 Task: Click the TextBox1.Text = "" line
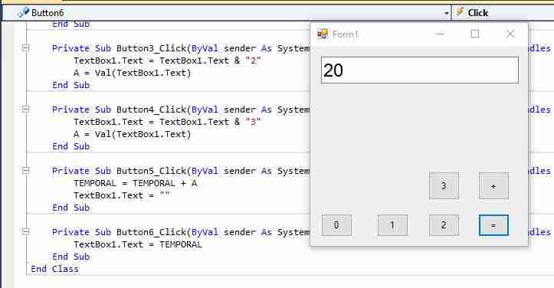(122, 195)
